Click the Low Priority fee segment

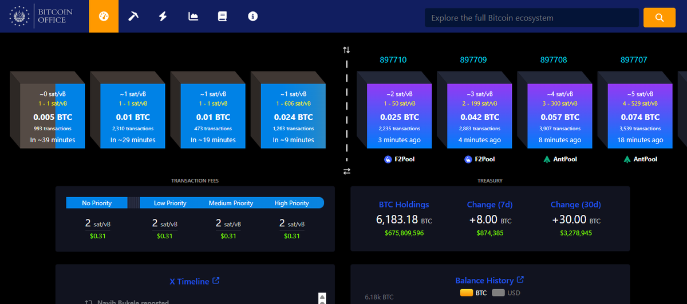coord(170,203)
